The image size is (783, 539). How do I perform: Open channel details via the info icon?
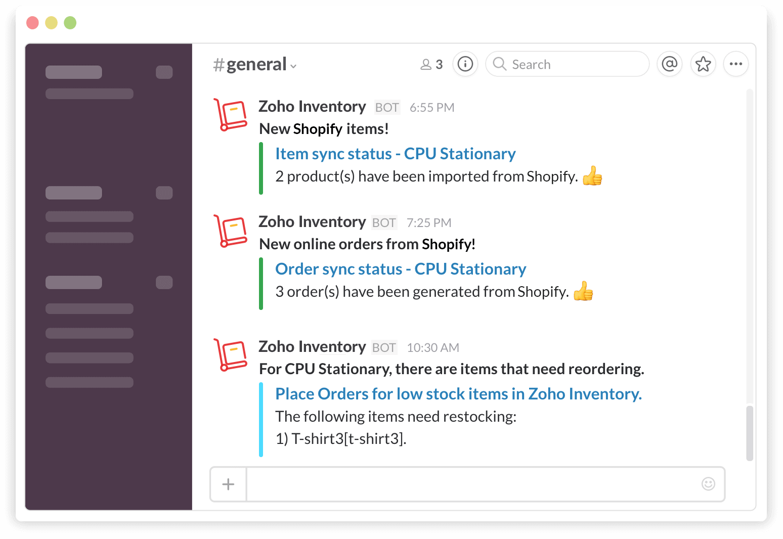tap(465, 64)
